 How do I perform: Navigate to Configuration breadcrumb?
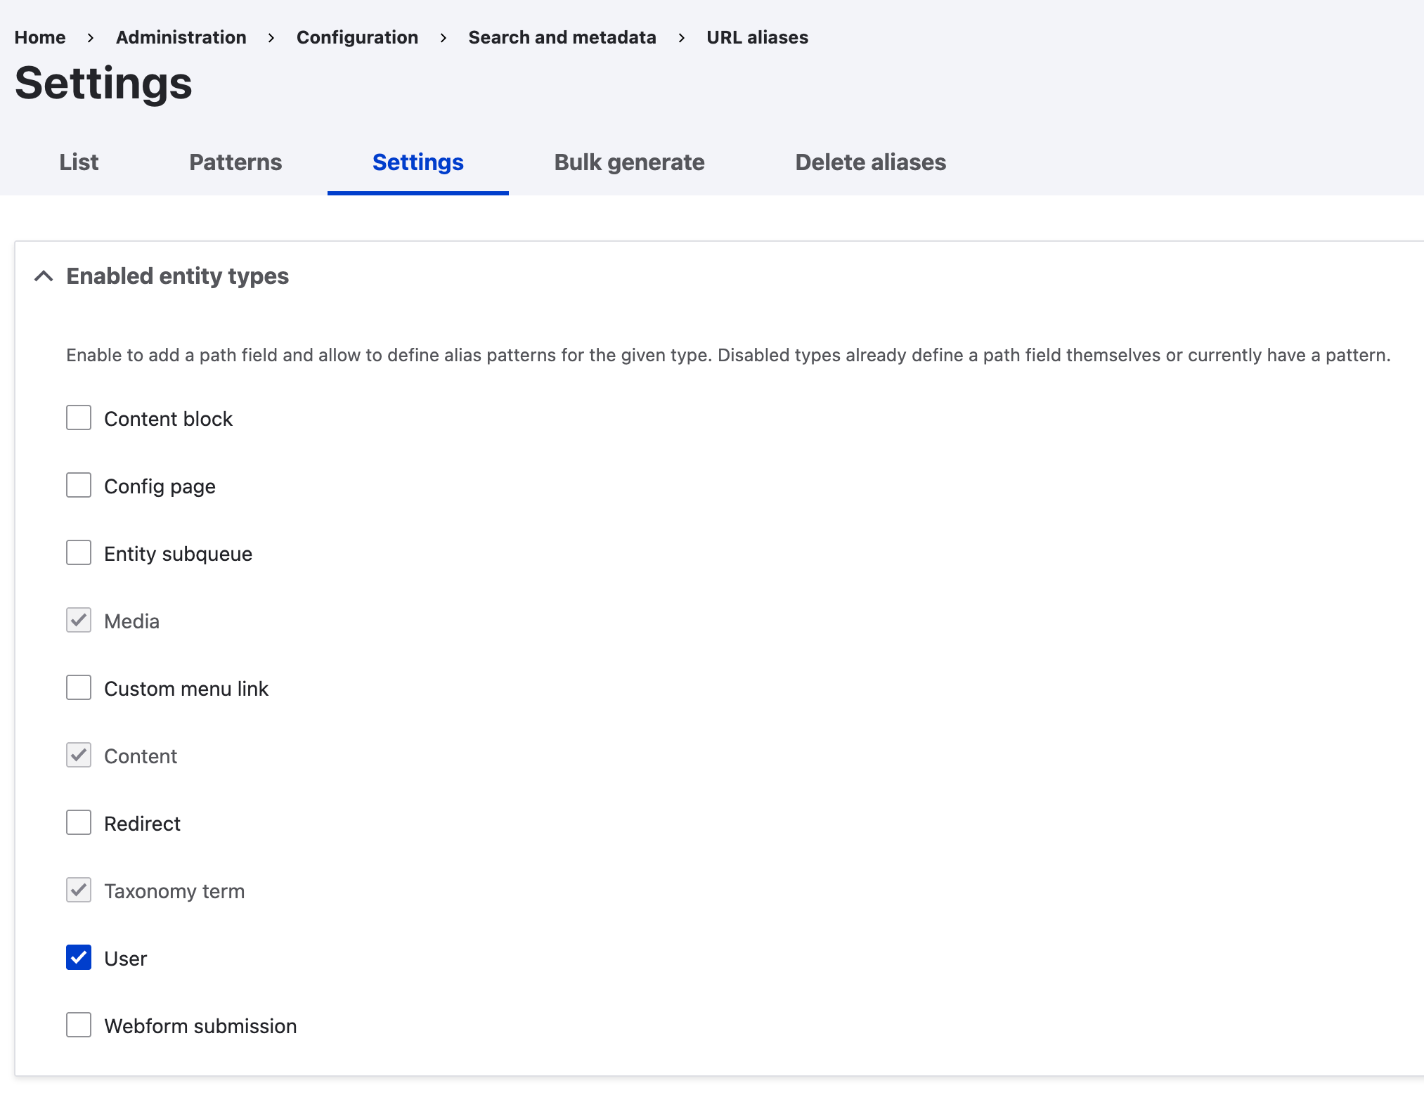357,37
